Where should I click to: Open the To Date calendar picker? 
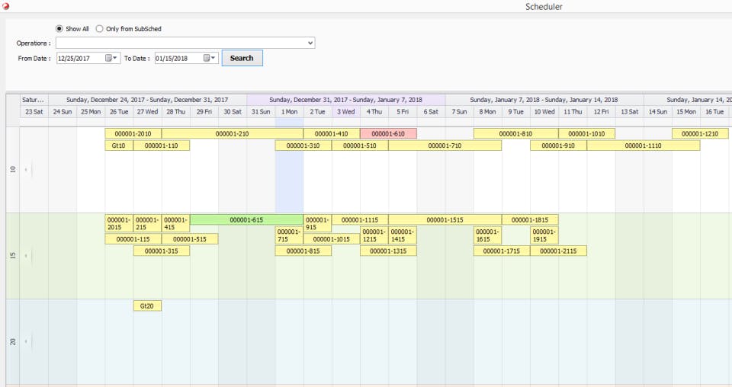pyautogui.click(x=209, y=58)
